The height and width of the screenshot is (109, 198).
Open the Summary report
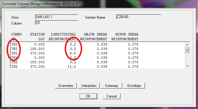click(111, 86)
